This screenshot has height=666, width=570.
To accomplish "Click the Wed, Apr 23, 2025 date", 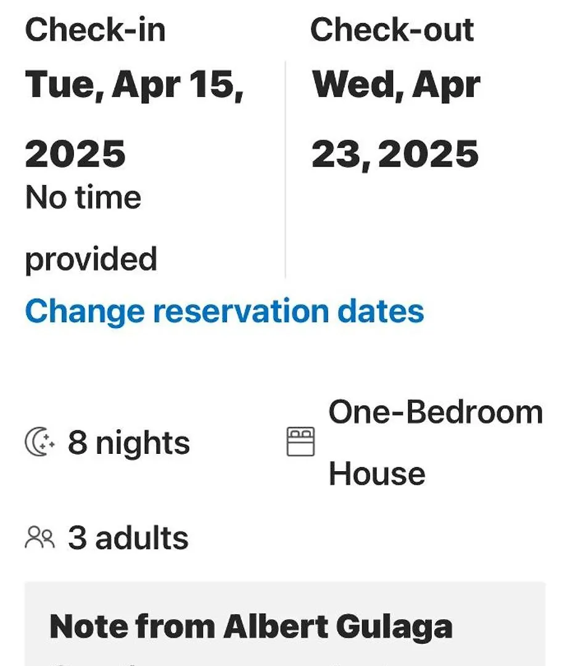I will pos(396,118).
